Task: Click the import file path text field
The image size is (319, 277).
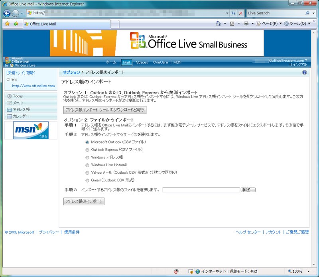Action: (x=201, y=190)
